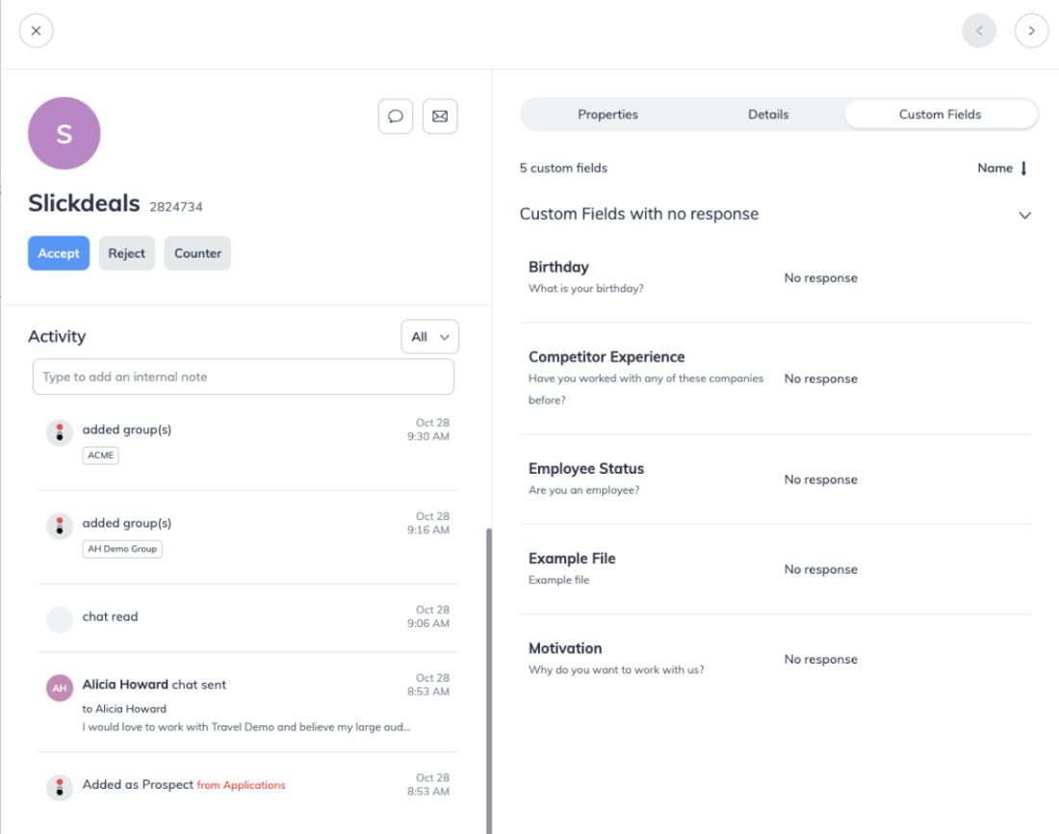Send an email to Slickdeals
The height and width of the screenshot is (834, 1059).
[x=440, y=117]
